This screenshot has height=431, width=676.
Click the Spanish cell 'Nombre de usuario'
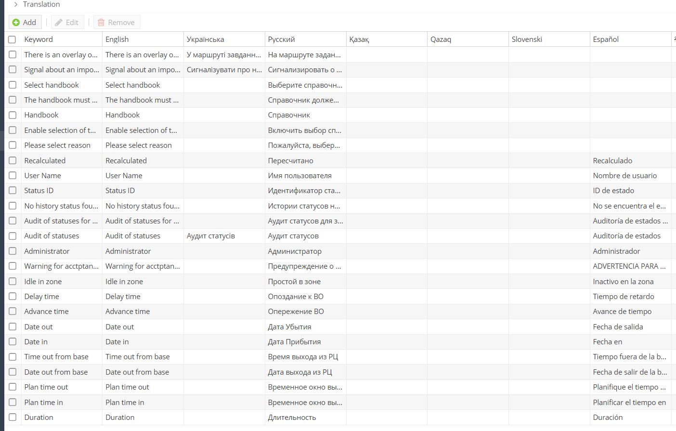pyautogui.click(x=624, y=176)
